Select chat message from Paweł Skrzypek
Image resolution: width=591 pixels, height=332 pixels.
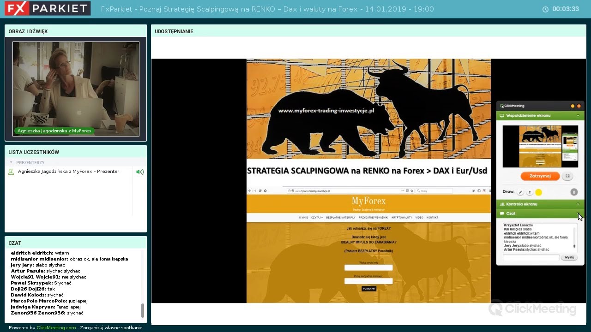[41, 283]
